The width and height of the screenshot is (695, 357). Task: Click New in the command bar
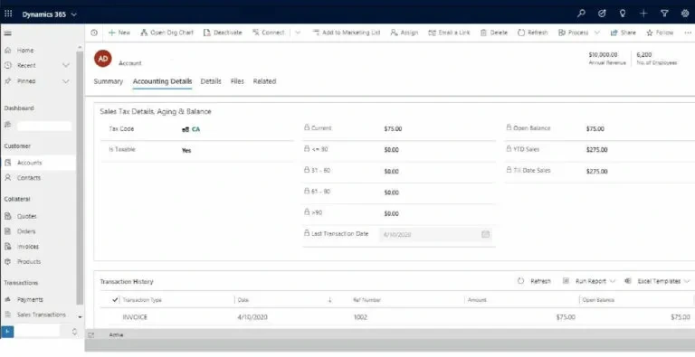[119, 33]
